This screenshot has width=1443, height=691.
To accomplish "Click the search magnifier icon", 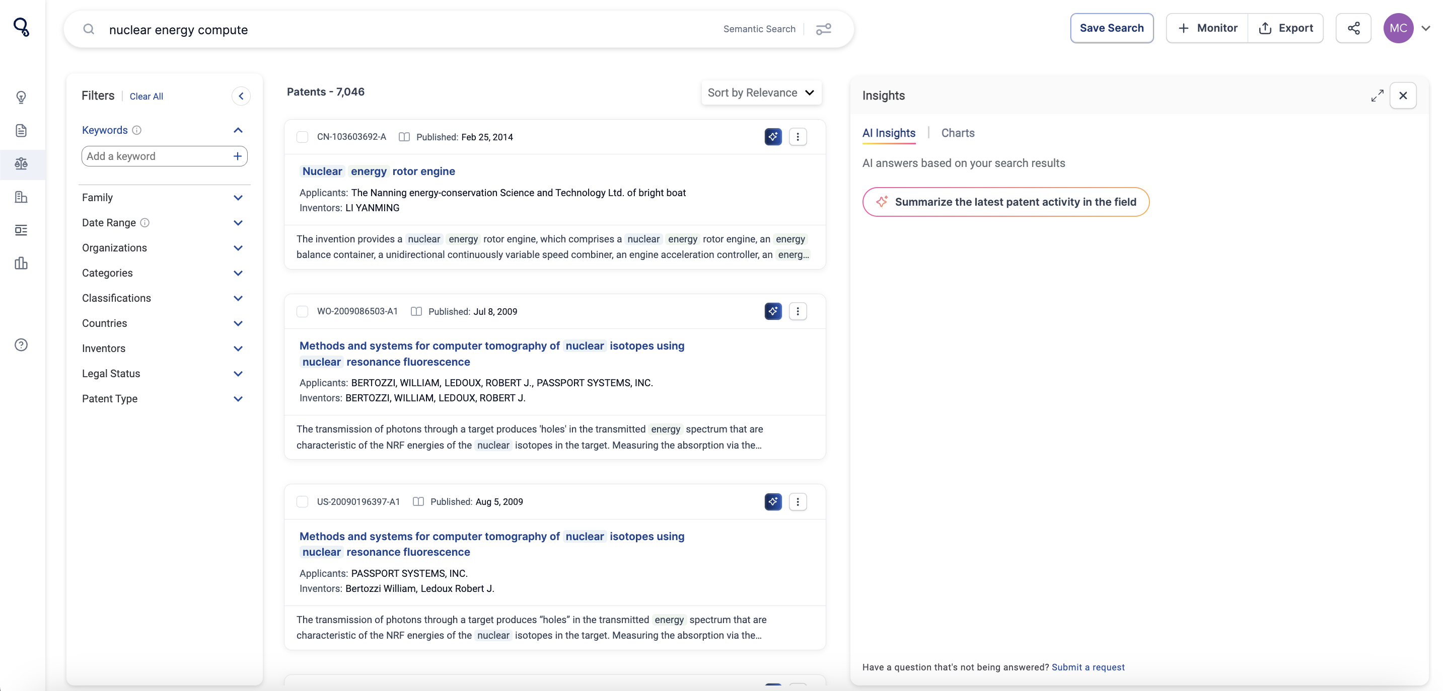I will (x=89, y=29).
